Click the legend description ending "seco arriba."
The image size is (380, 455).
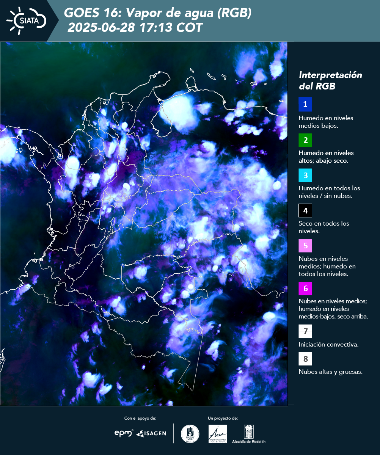click(333, 309)
